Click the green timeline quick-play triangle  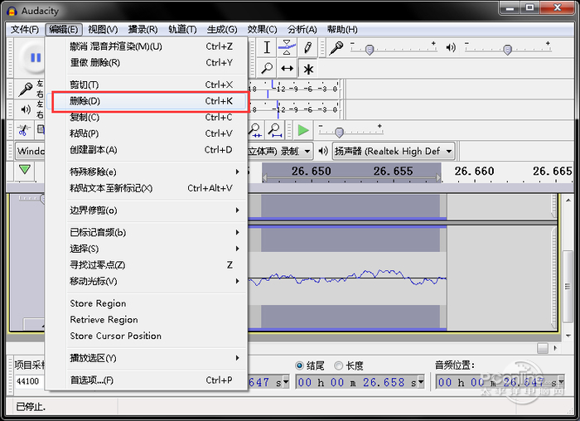24,170
